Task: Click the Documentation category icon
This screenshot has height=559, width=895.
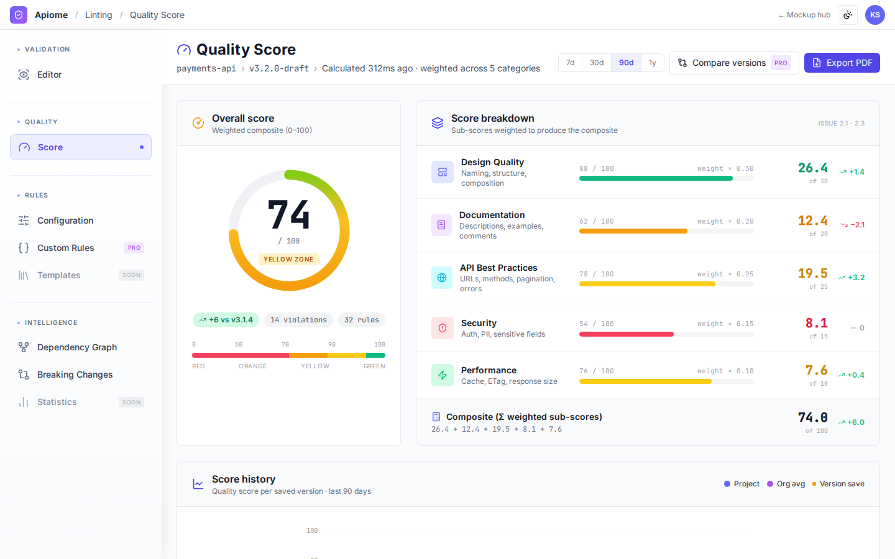Action: (x=441, y=225)
